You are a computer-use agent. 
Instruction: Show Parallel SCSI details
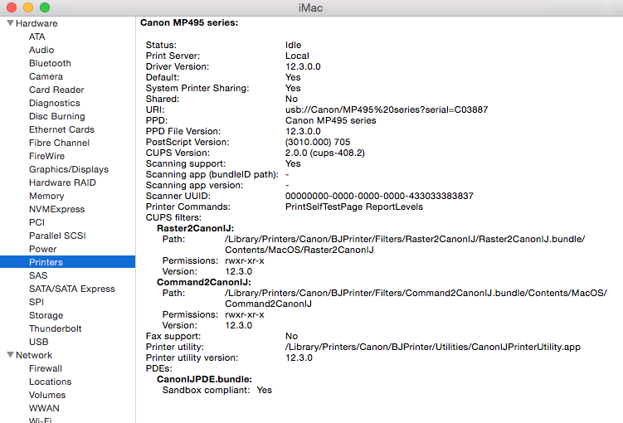pos(57,236)
